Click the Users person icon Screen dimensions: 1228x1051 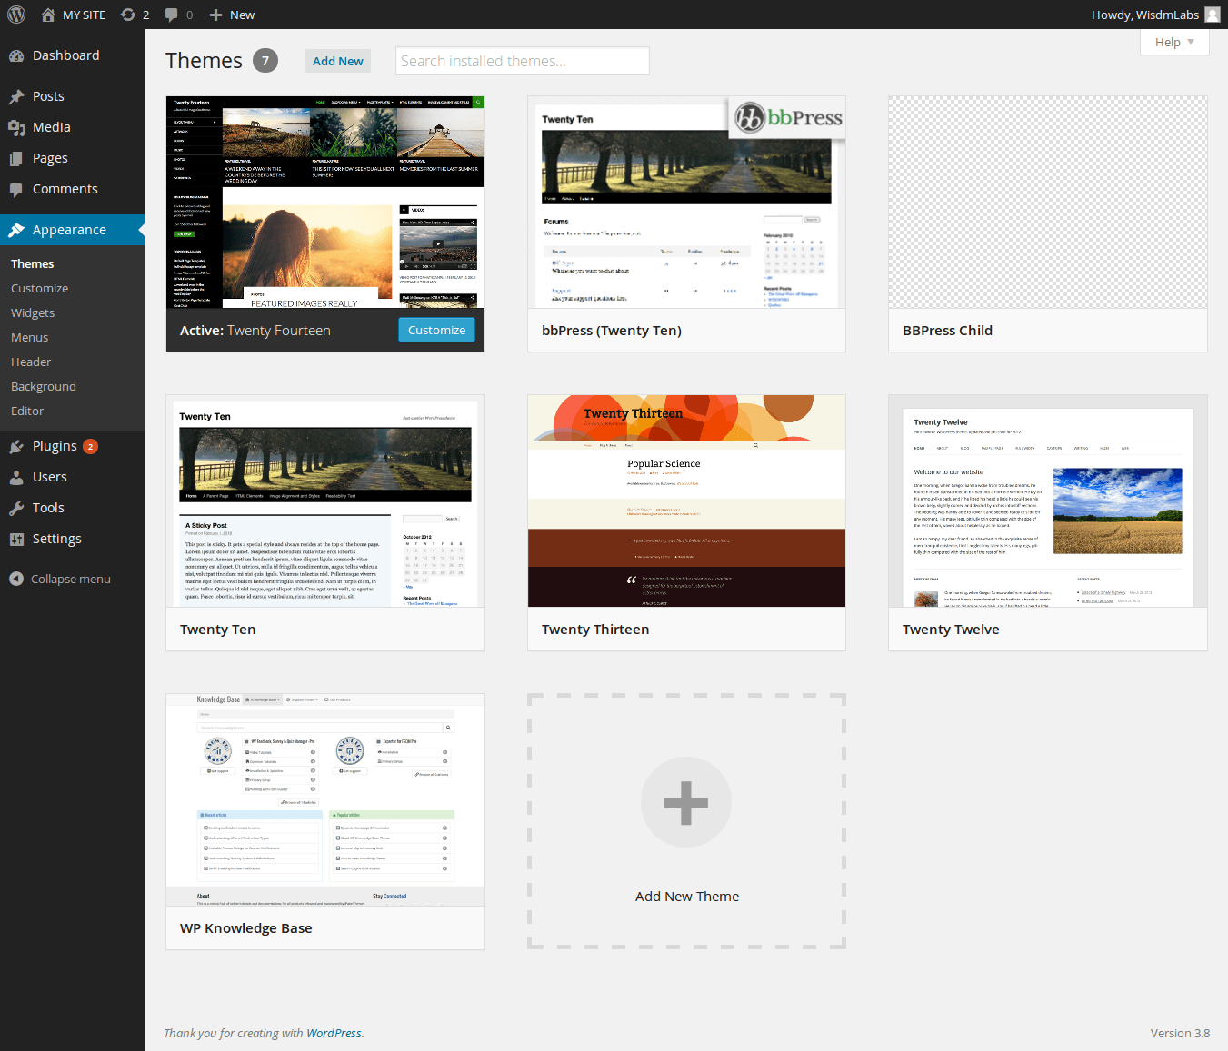(x=16, y=477)
